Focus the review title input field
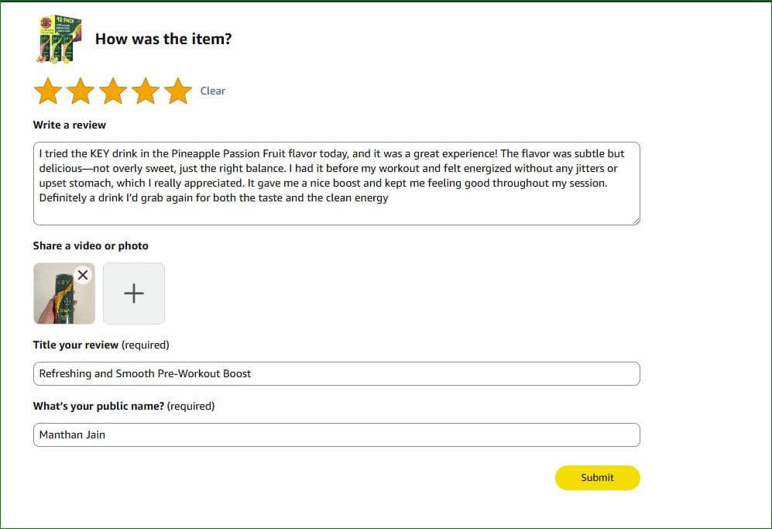772x529 pixels. click(x=337, y=373)
